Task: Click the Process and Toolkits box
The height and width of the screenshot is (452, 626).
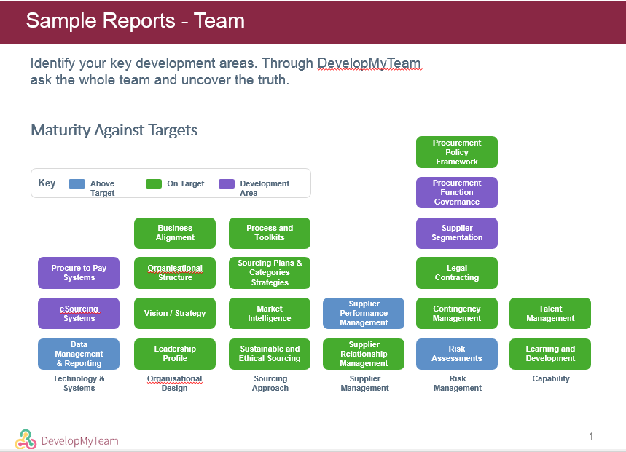Action: coord(270,233)
